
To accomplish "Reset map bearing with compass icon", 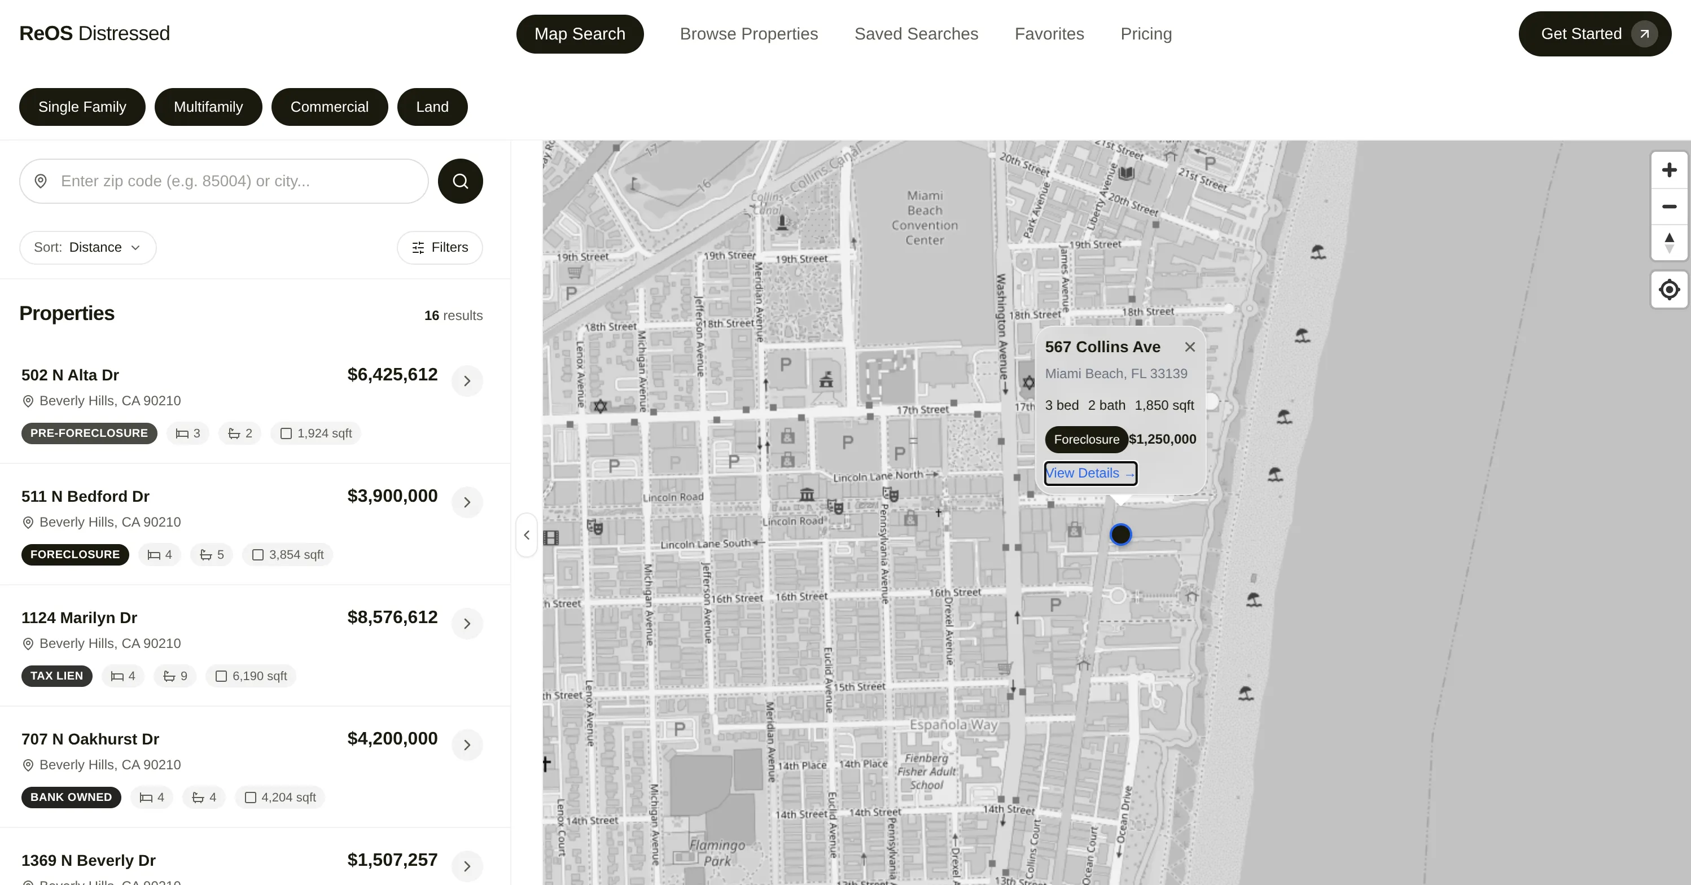I will pyautogui.click(x=1668, y=243).
